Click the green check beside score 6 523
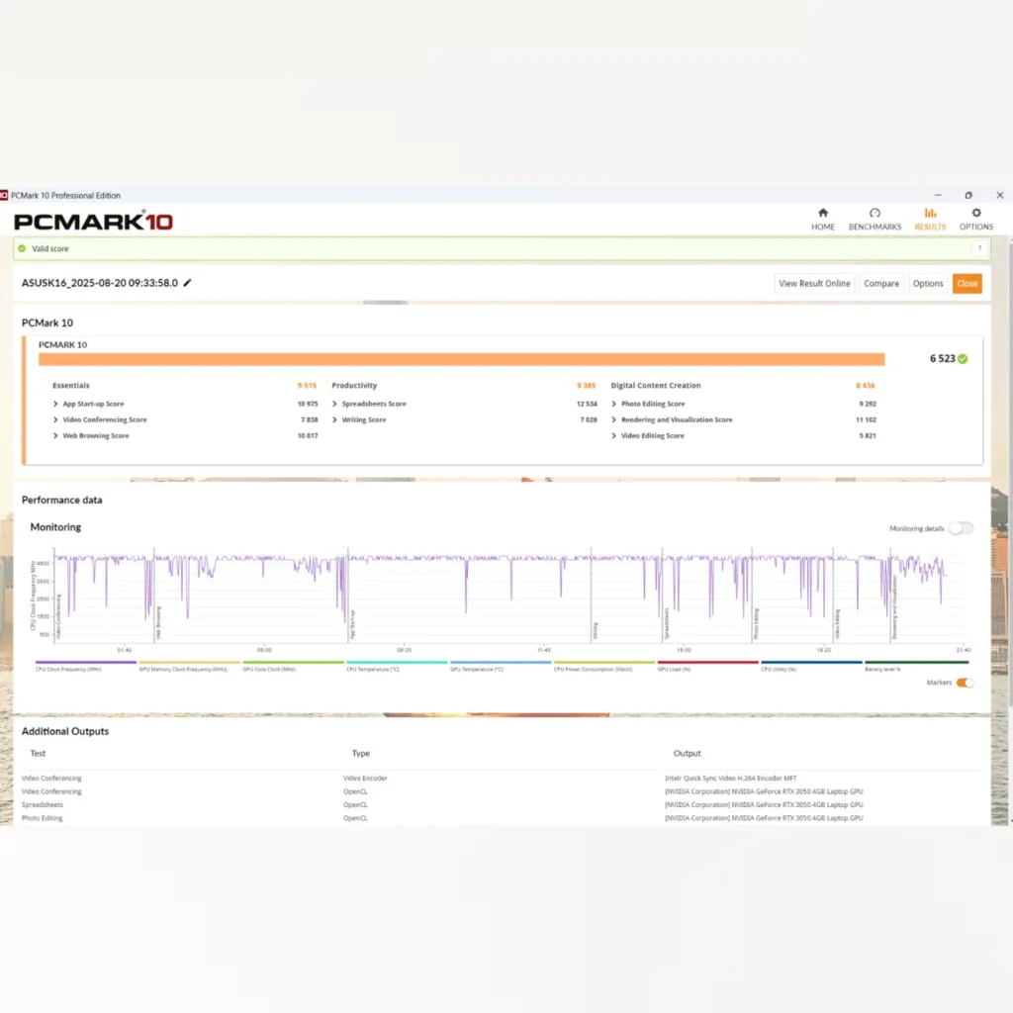1013x1013 pixels. [963, 359]
